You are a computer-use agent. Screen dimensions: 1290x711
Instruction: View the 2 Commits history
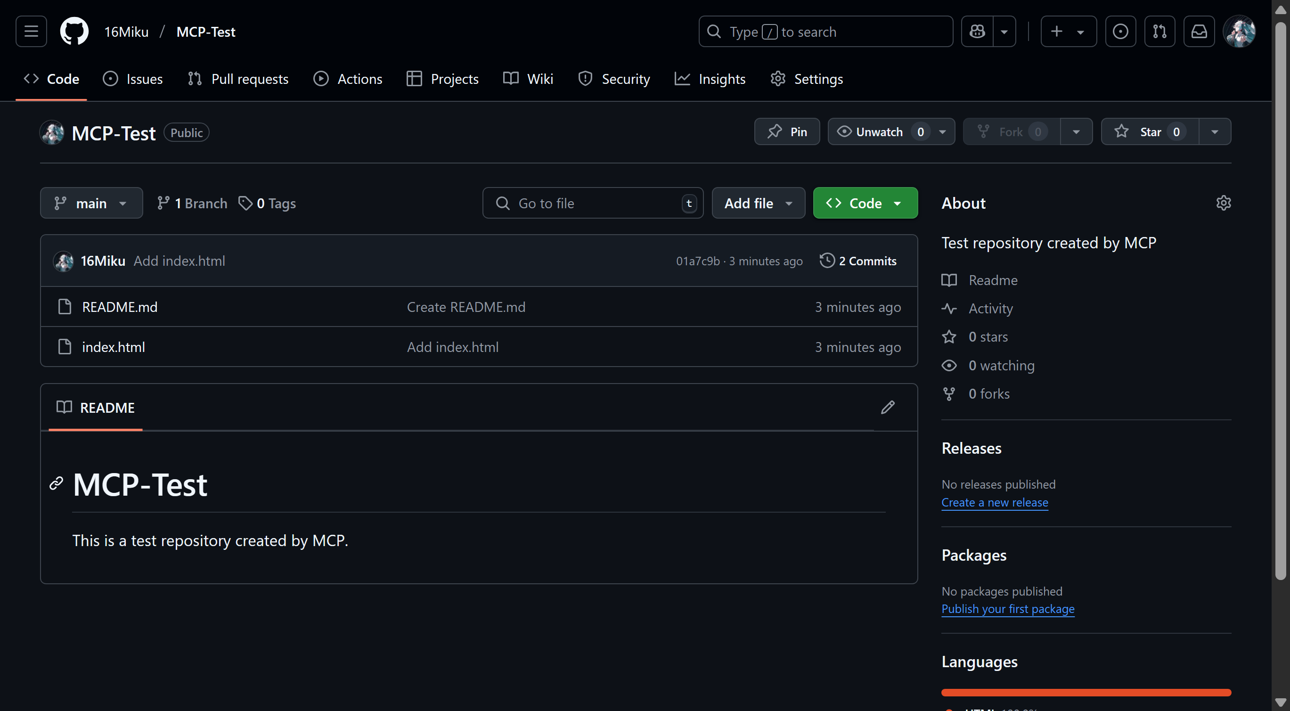coord(858,261)
